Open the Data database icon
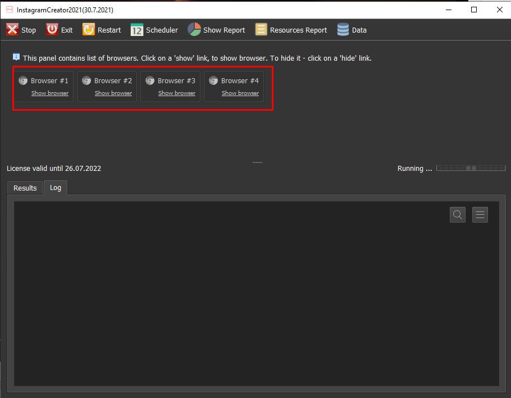The height and width of the screenshot is (398, 511). tap(343, 30)
